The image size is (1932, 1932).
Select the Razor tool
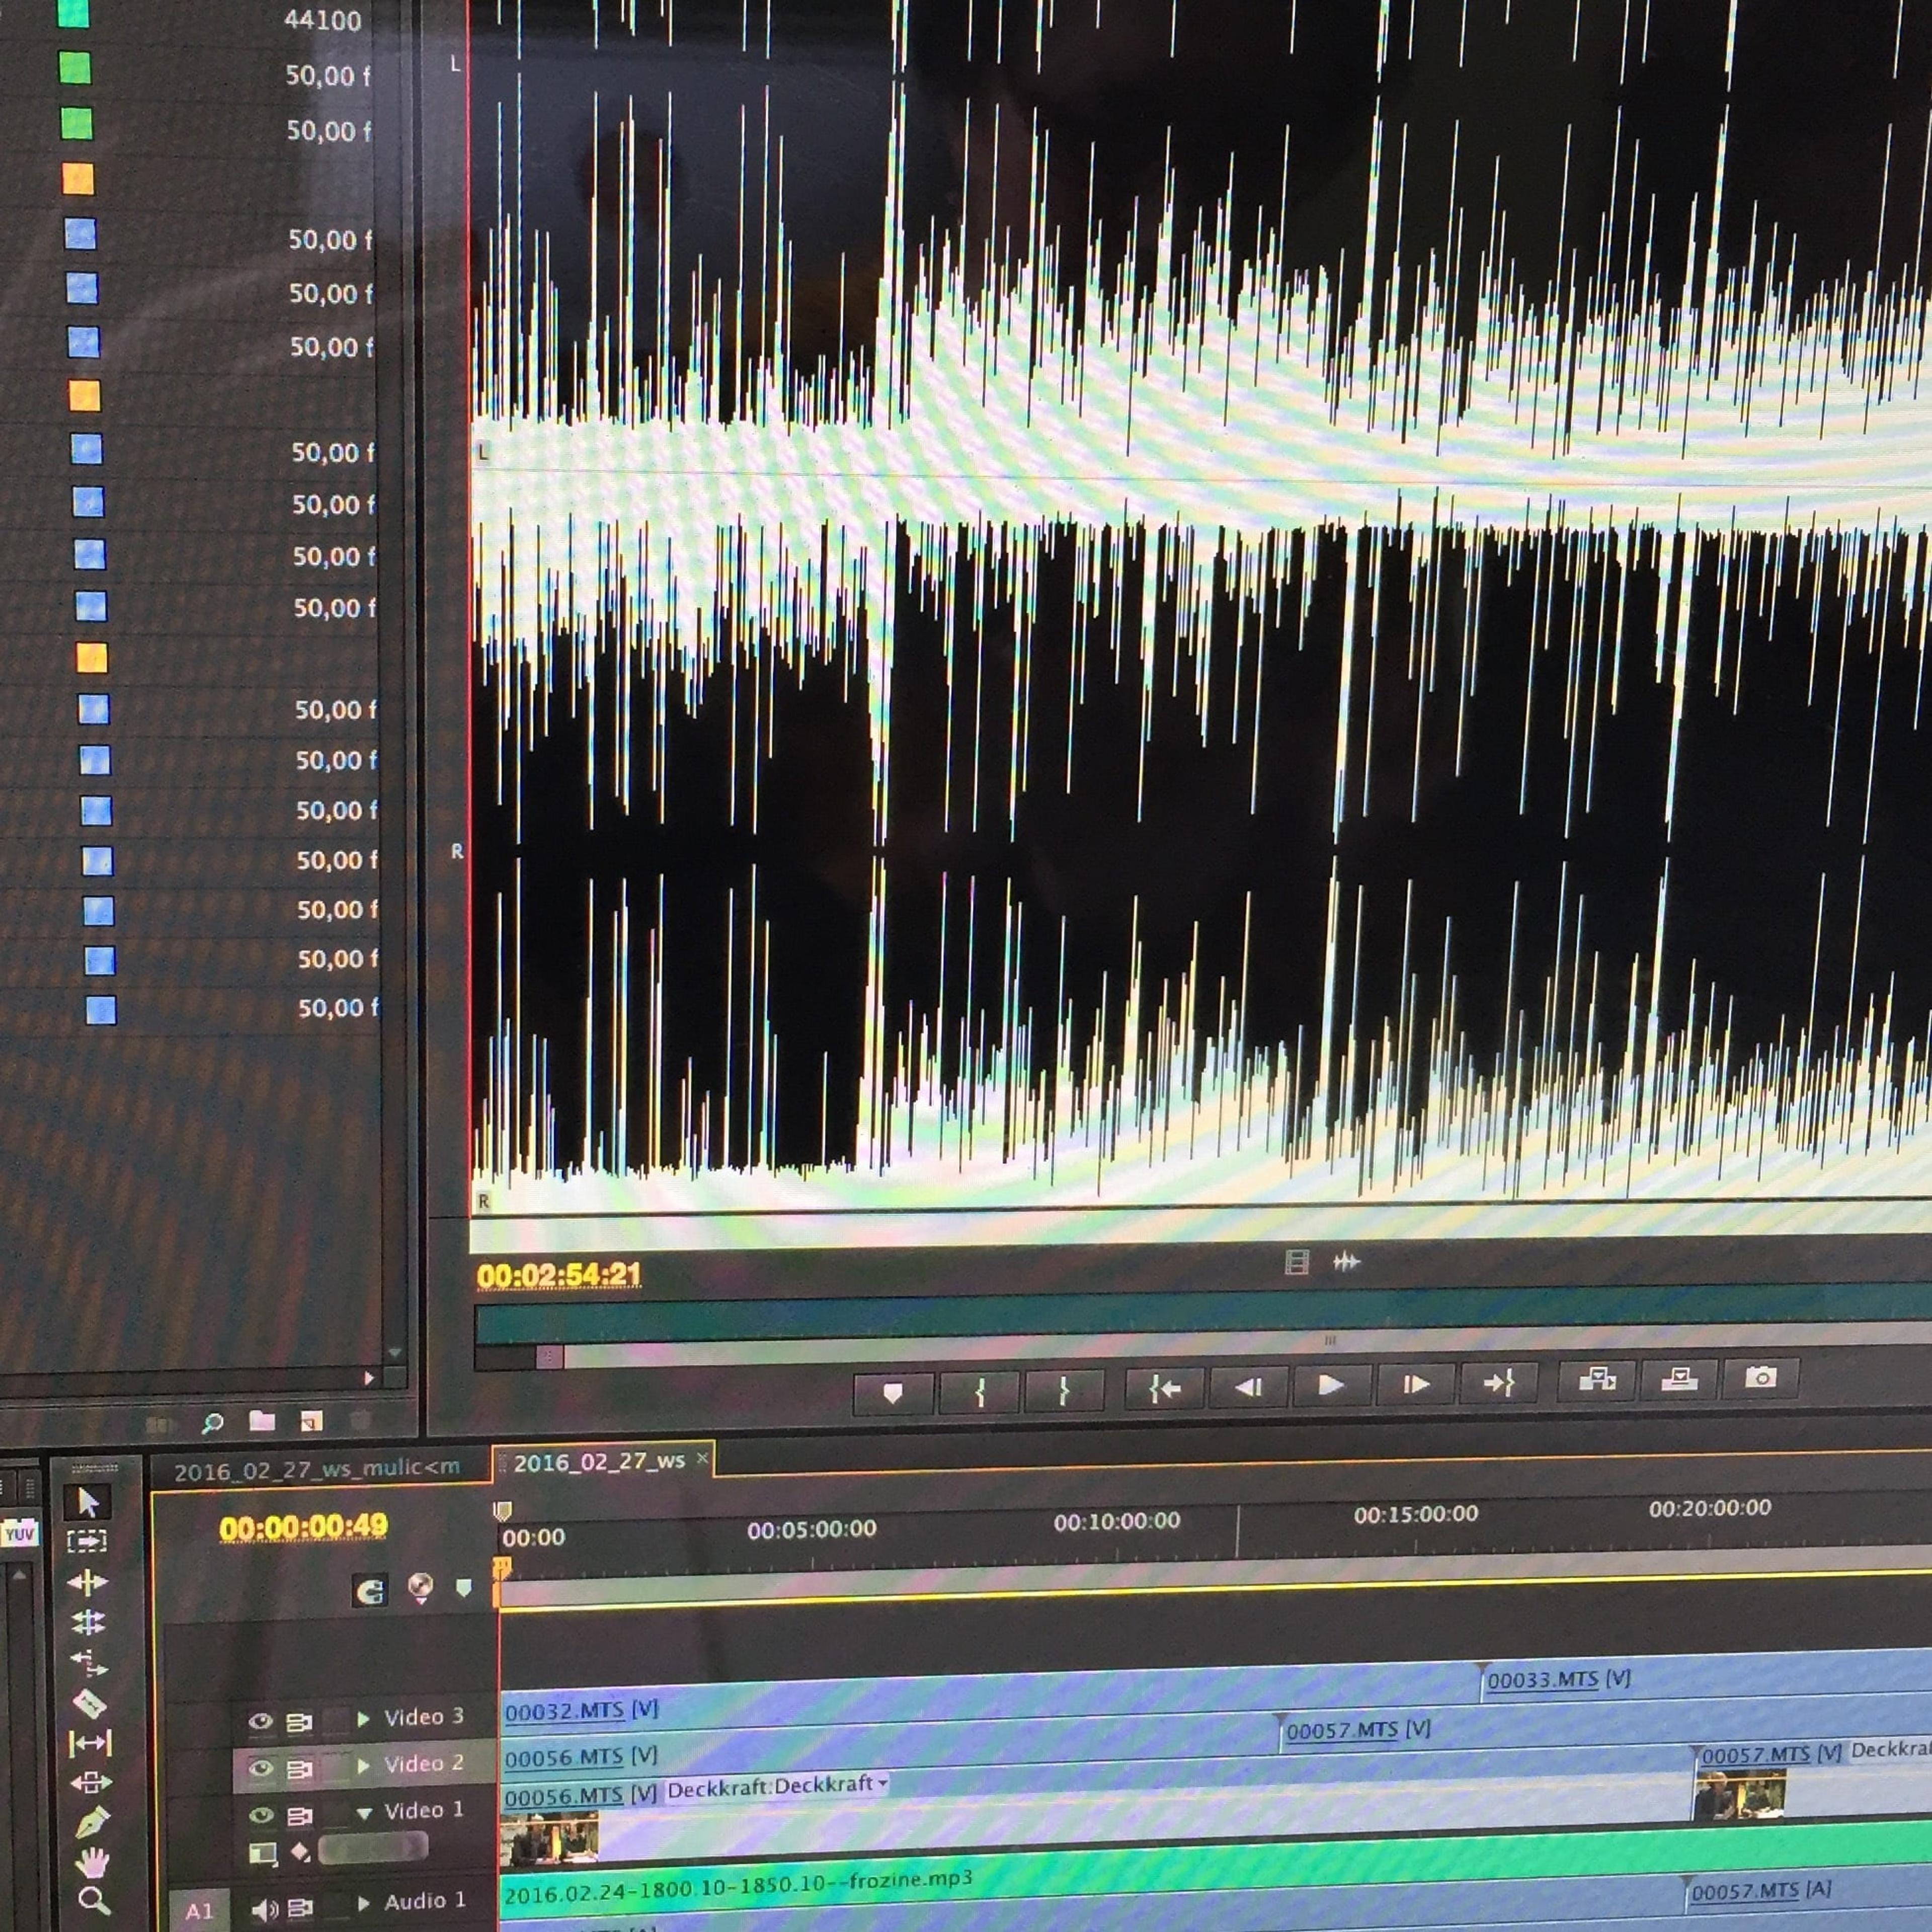tap(90, 1703)
